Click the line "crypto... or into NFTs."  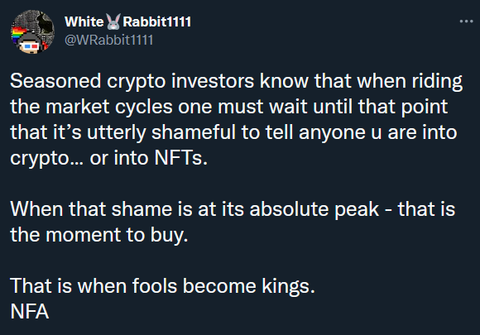click(x=109, y=159)
